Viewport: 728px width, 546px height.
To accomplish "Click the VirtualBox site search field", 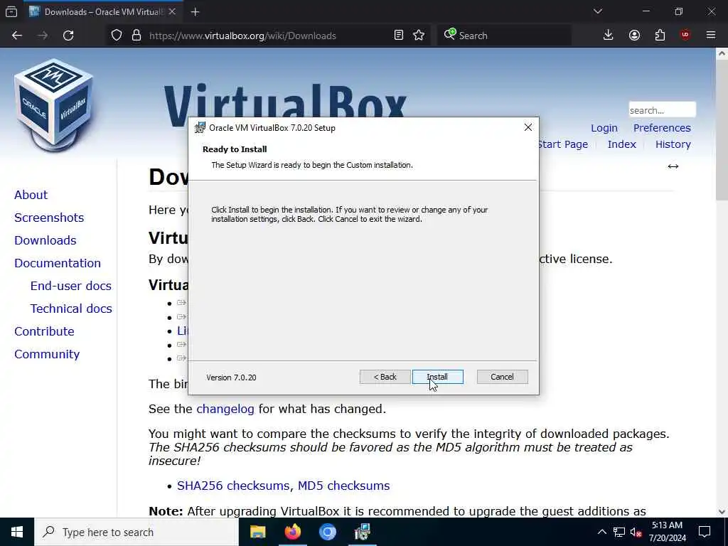I will (662, 110).
